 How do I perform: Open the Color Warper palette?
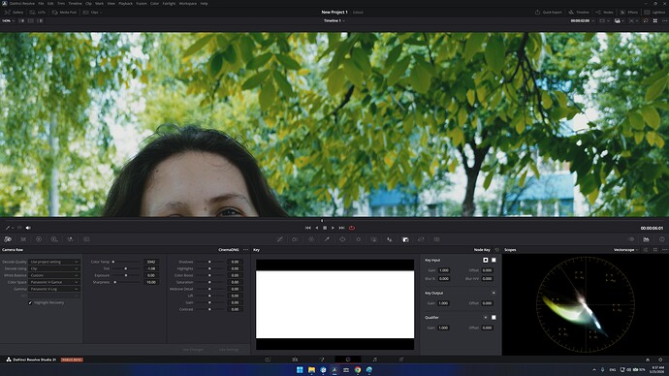(311, 239)
